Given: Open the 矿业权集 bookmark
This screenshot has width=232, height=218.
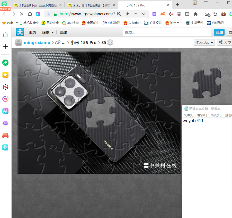Looking at the screenshot, I should 153,23.
